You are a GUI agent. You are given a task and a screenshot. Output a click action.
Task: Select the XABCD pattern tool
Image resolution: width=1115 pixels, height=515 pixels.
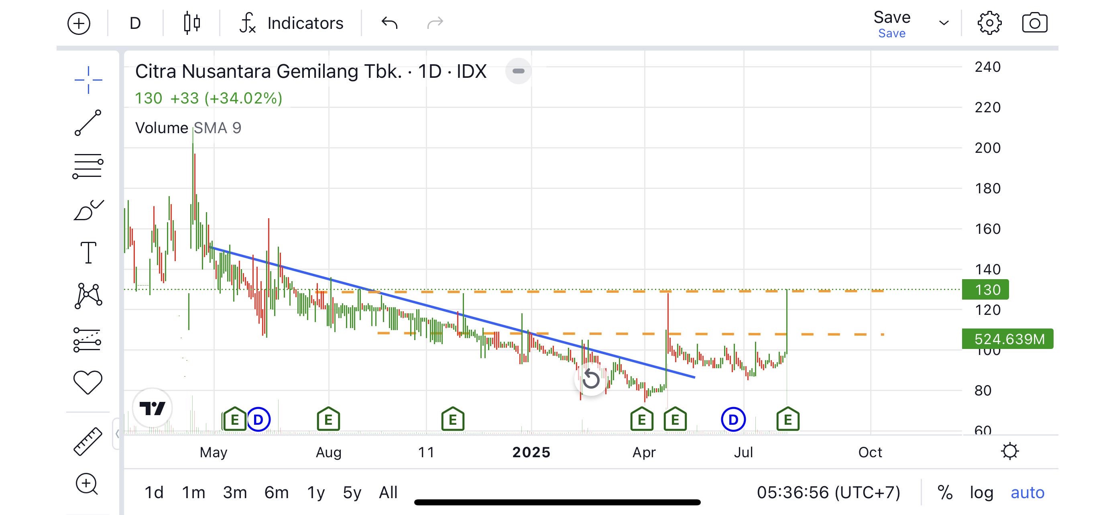click(88, 296)
